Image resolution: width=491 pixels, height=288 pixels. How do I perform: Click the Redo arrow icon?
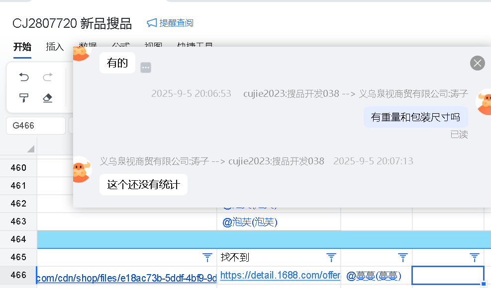point(48,77)
